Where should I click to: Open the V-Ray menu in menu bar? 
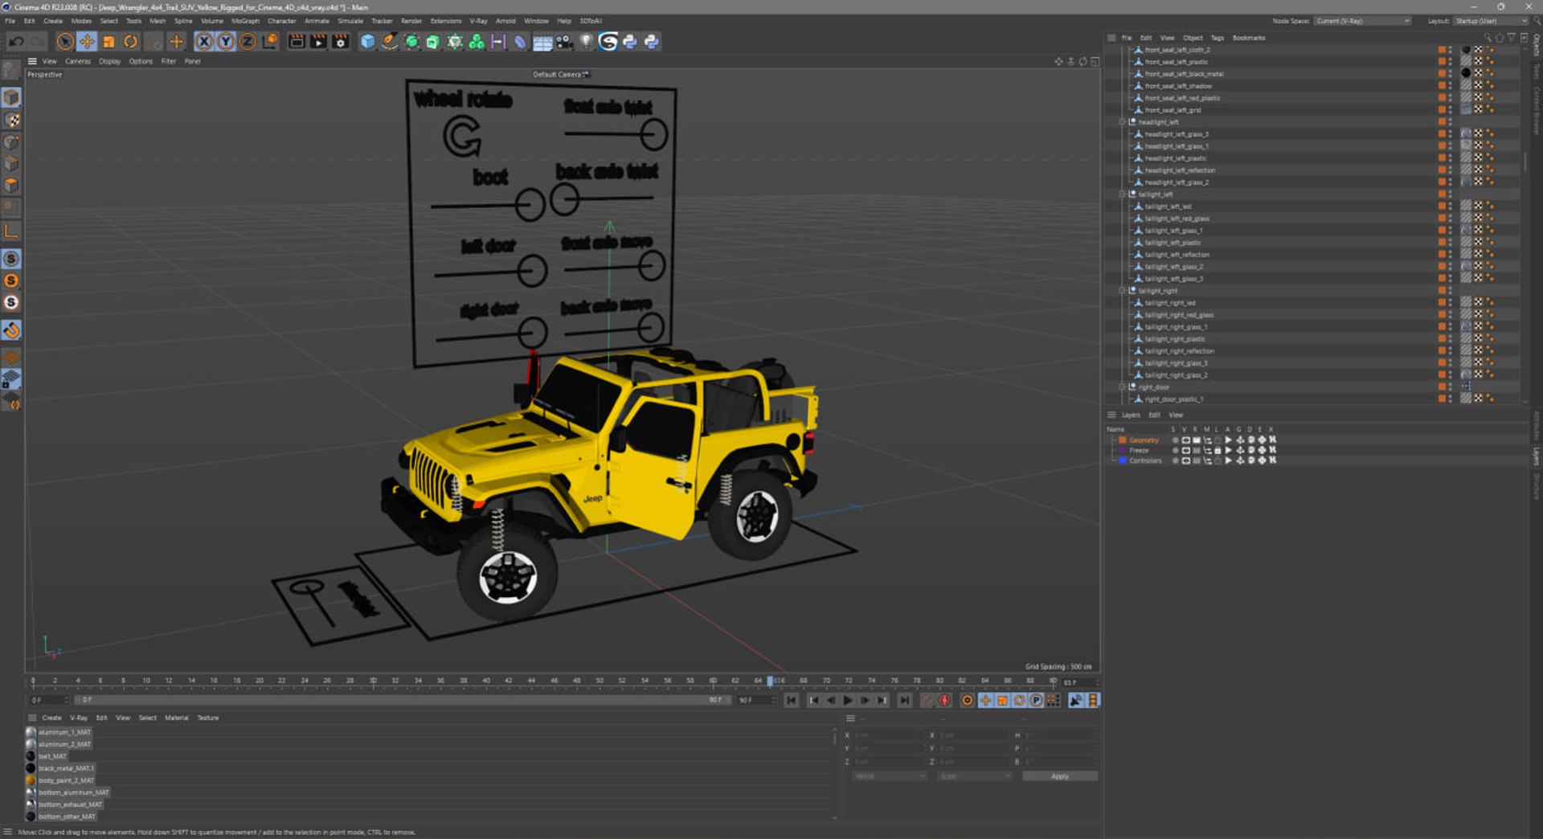click(x=478, y=21)
